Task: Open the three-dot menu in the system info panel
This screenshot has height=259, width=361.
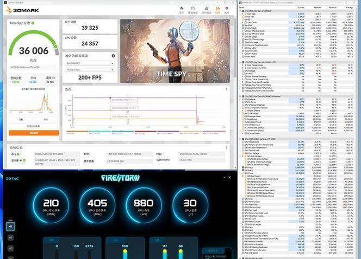Action: pos(226,147)
